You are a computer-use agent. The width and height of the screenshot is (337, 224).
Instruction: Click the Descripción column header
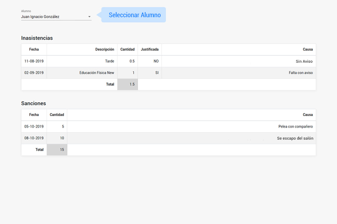[x=104, y=49]
